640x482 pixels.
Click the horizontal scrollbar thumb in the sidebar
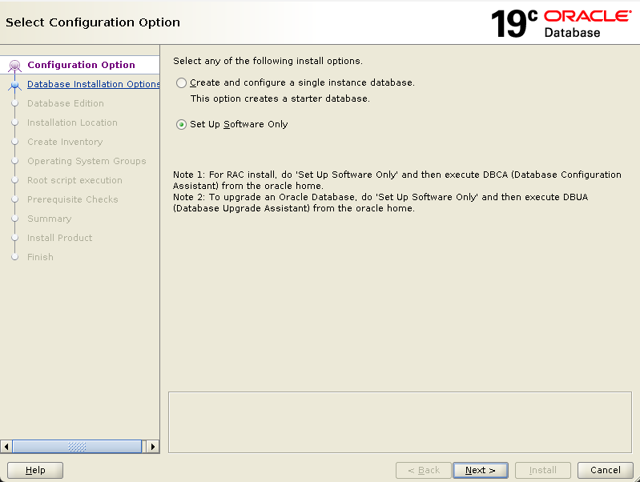pyautogui.click(x=77, y=447)
